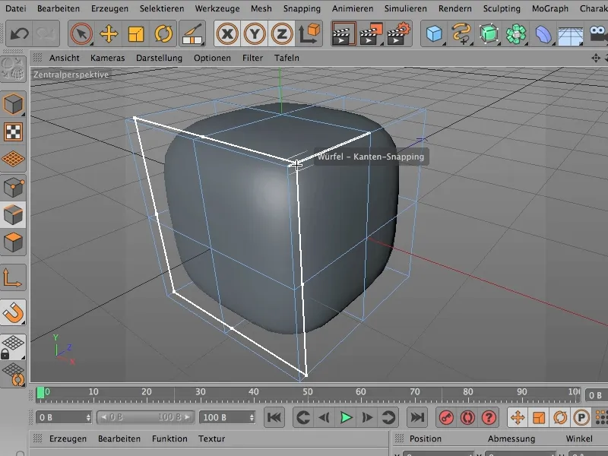Toggle Position keyframe recording icon
The height and width of the screenshot is (456, 608).
click(518, 417)
